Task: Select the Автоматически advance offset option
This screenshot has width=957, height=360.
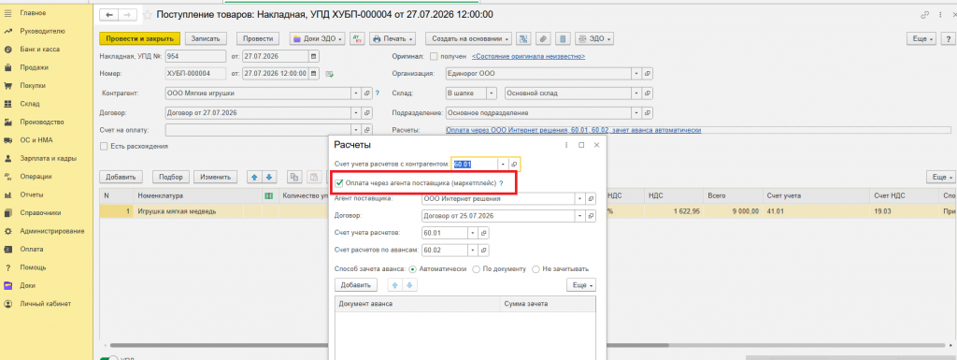Action: pos(413,268)
